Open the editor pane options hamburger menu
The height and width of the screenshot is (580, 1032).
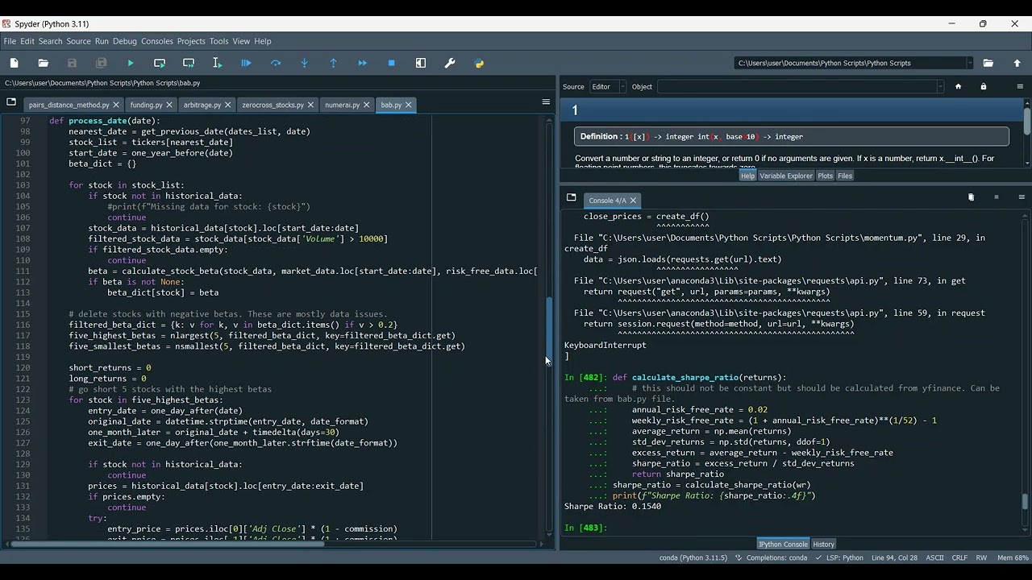pyautogui.click(x=546, y=102)
